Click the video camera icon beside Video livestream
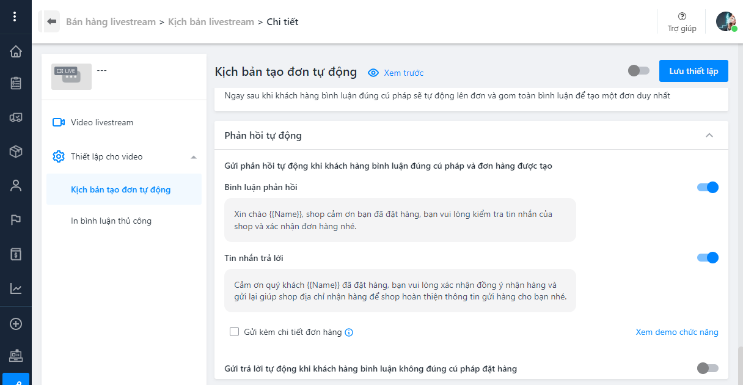 pyautogui.click(x=59, y=122)
